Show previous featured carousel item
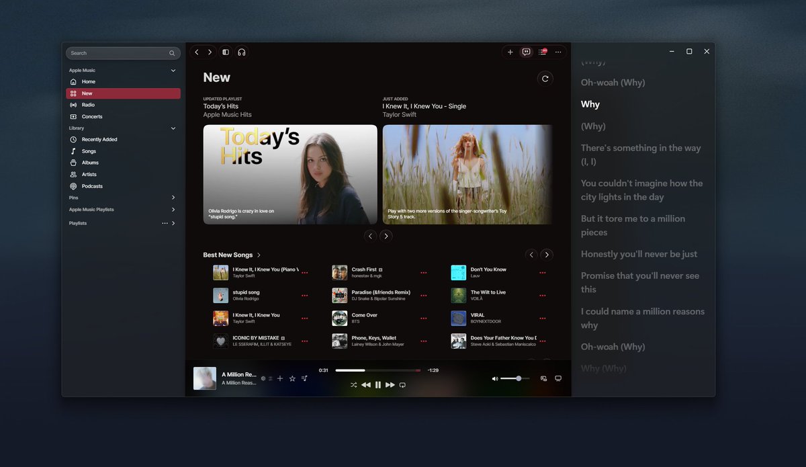806x467 pixels. pyautogui.click(x=370, y=236)
